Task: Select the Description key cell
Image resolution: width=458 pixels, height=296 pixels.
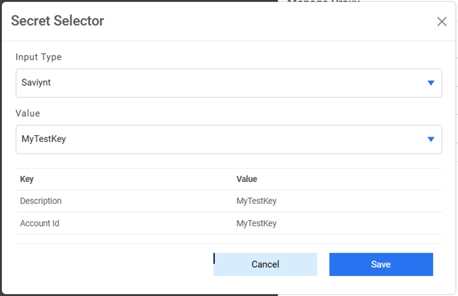Action: click(x=41, y=201)
